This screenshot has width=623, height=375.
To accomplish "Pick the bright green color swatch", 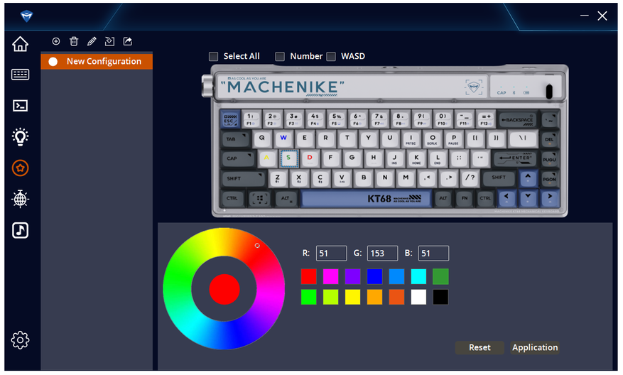I will (x=309, y=297).
